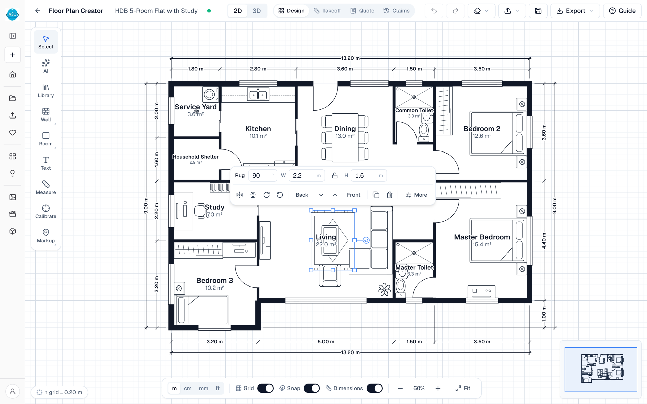Toggle the Grid switch
Viewport: 647px width, 404px height.
point(266,388)
